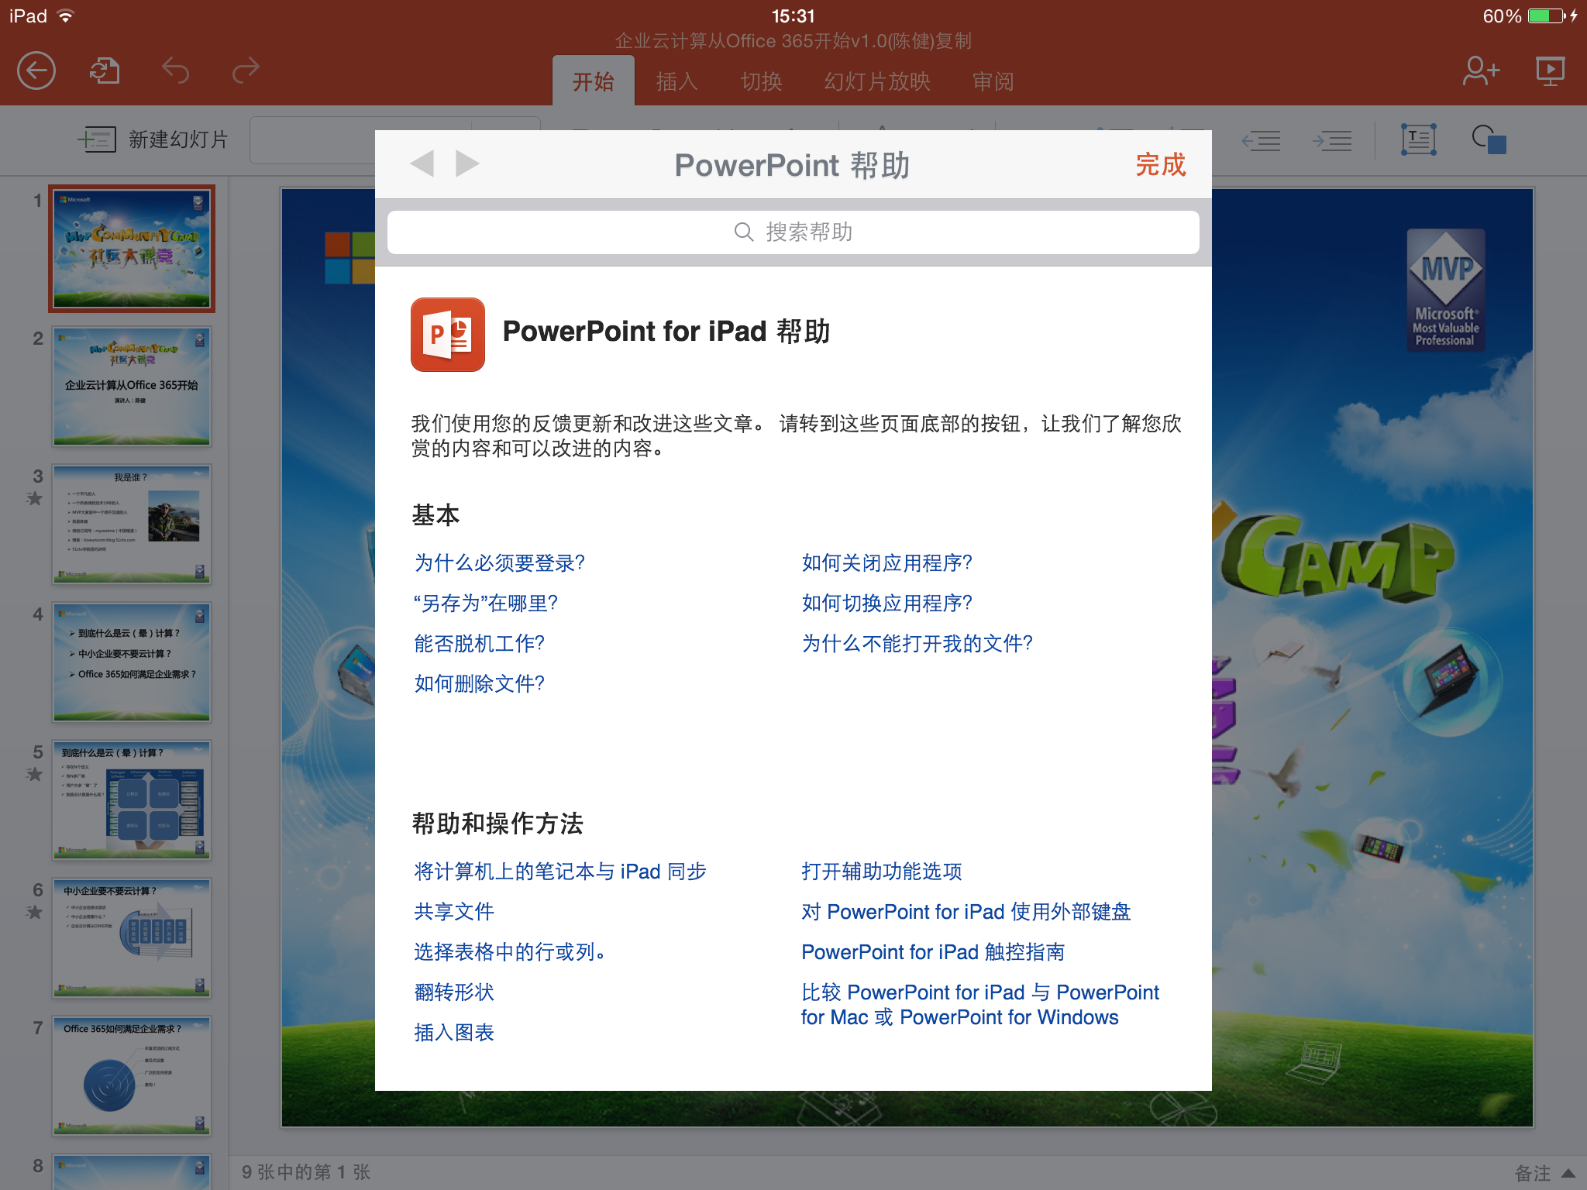Open link 选择表格中的行或列

tap(510, 951)
